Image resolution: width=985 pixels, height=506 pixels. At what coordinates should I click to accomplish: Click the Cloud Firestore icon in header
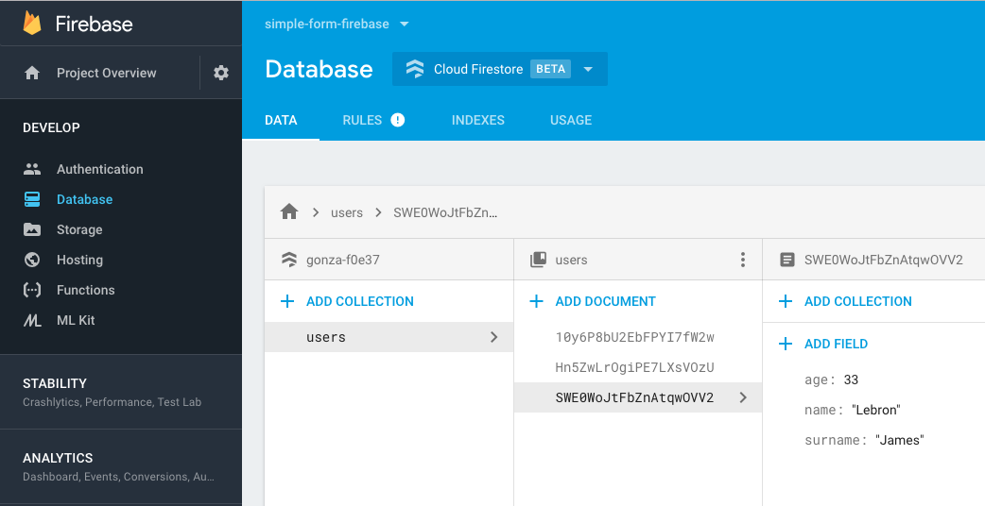tap(415, 69)
